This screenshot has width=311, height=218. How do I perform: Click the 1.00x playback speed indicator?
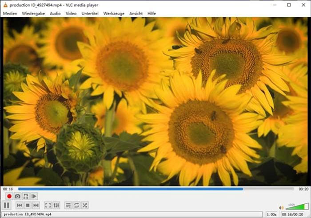[x=271, y=214]
